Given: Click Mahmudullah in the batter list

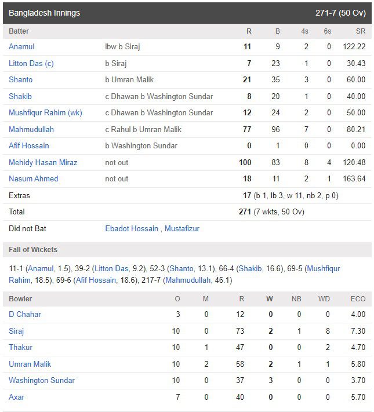Looking at the screenshot, I should (x=31, y=129).
